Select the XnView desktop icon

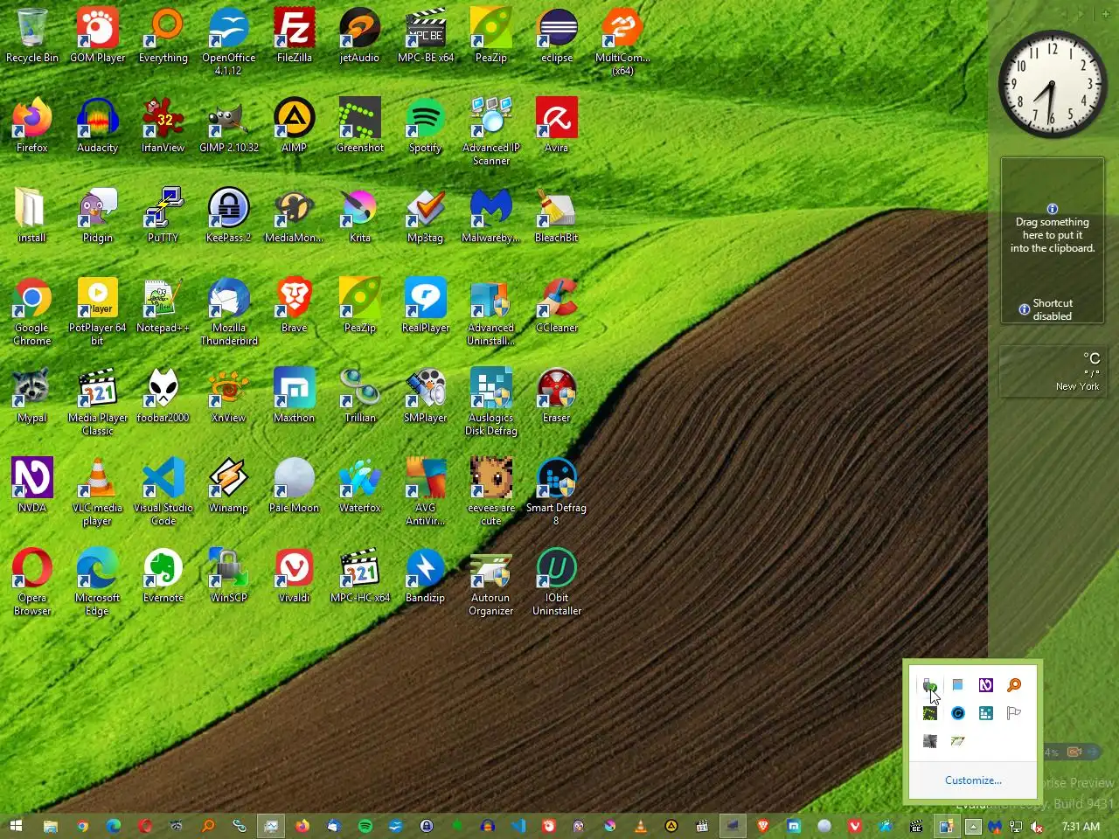point(229,396)
